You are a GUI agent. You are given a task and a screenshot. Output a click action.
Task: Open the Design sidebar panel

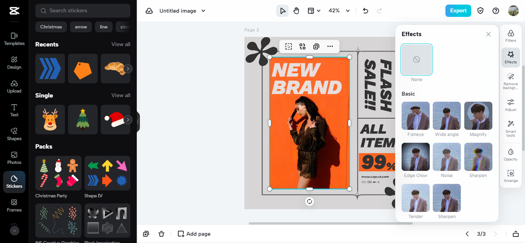tap(14, 63)
